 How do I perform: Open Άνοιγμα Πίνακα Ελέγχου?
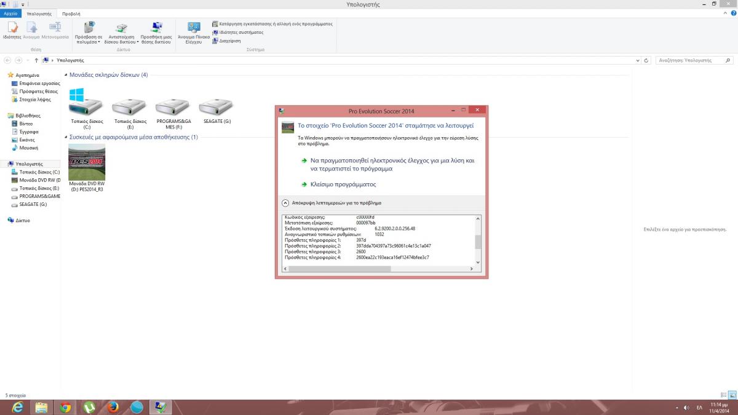[194, 33]
